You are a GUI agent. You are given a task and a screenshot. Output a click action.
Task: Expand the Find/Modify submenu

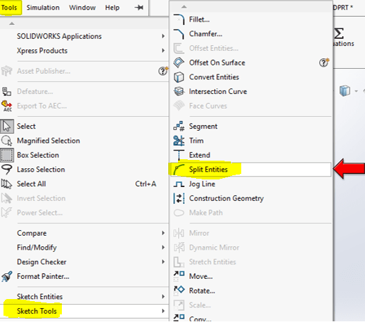[x=84, y=248]
